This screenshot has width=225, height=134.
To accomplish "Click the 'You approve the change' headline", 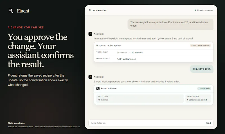I will tap(40, 51).
